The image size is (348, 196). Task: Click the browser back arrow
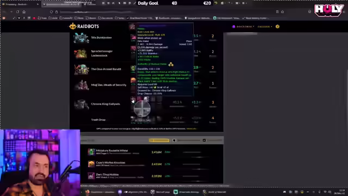5,12
